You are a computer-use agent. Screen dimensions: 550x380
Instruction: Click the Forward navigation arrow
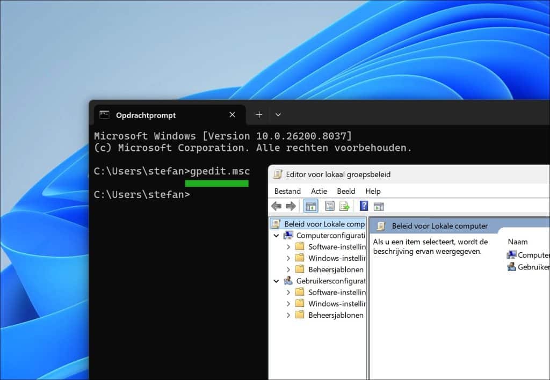[x=290, y=206]
